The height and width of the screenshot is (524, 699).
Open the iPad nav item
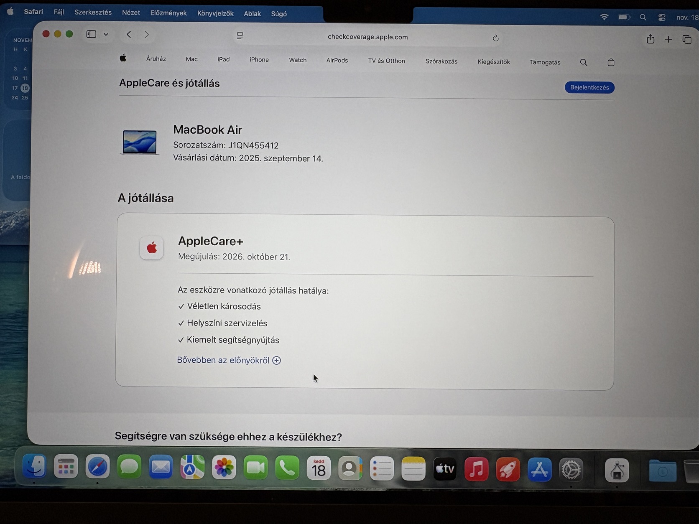point(224,59)
